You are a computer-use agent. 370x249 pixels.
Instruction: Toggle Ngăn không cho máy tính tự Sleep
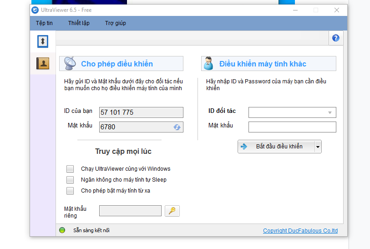coord(70,180)
